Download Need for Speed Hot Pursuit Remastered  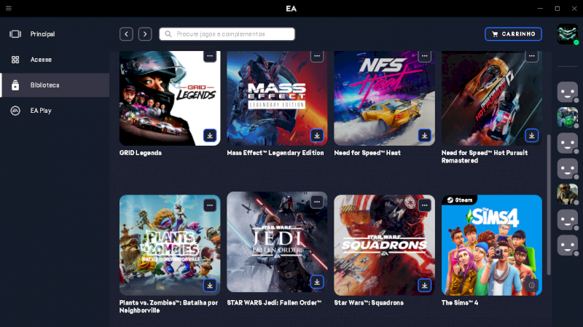click(x=532, y=135)
